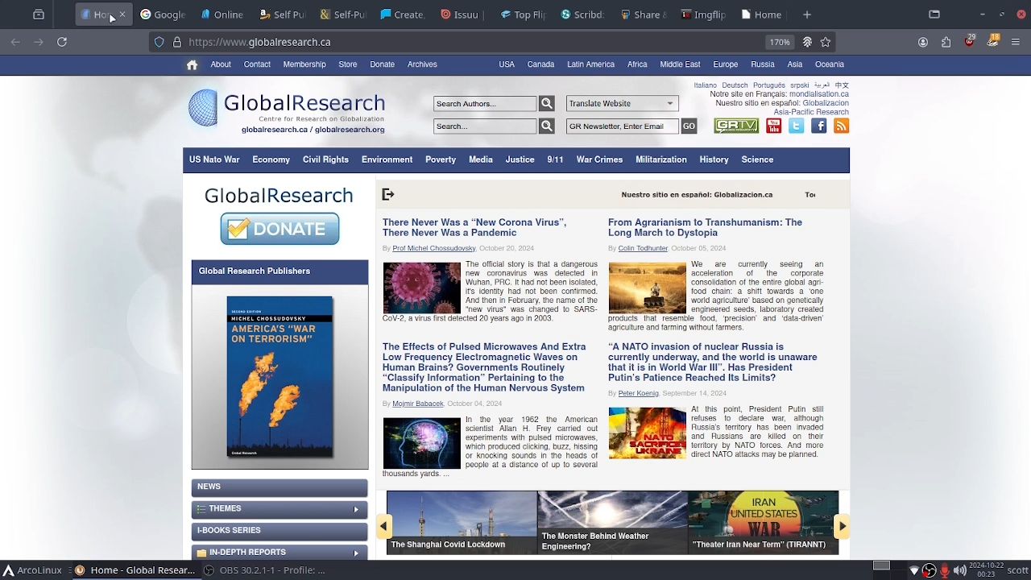
Task: Open the Facebook icon link
Action: tap(818, 126)
